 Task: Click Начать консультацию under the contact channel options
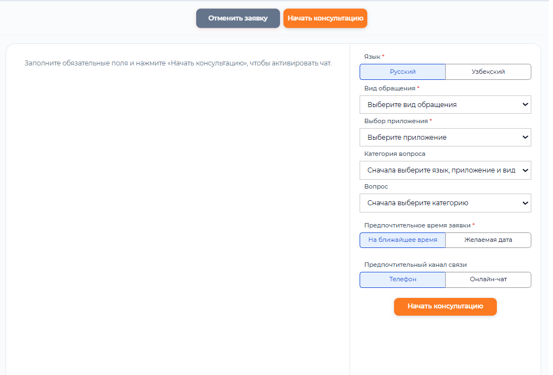(445, 306)
